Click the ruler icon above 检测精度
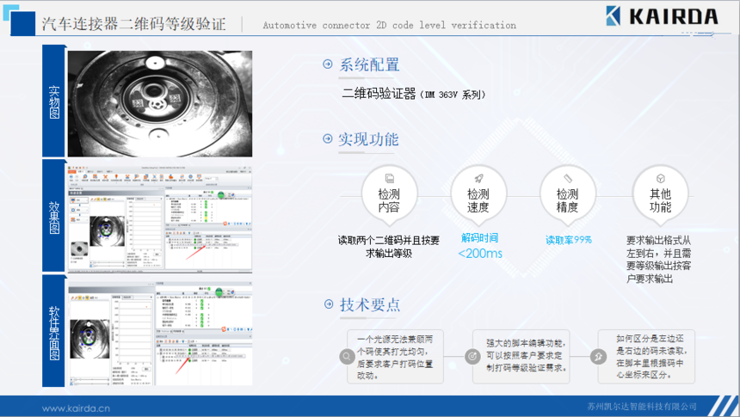 pos(568,178)
